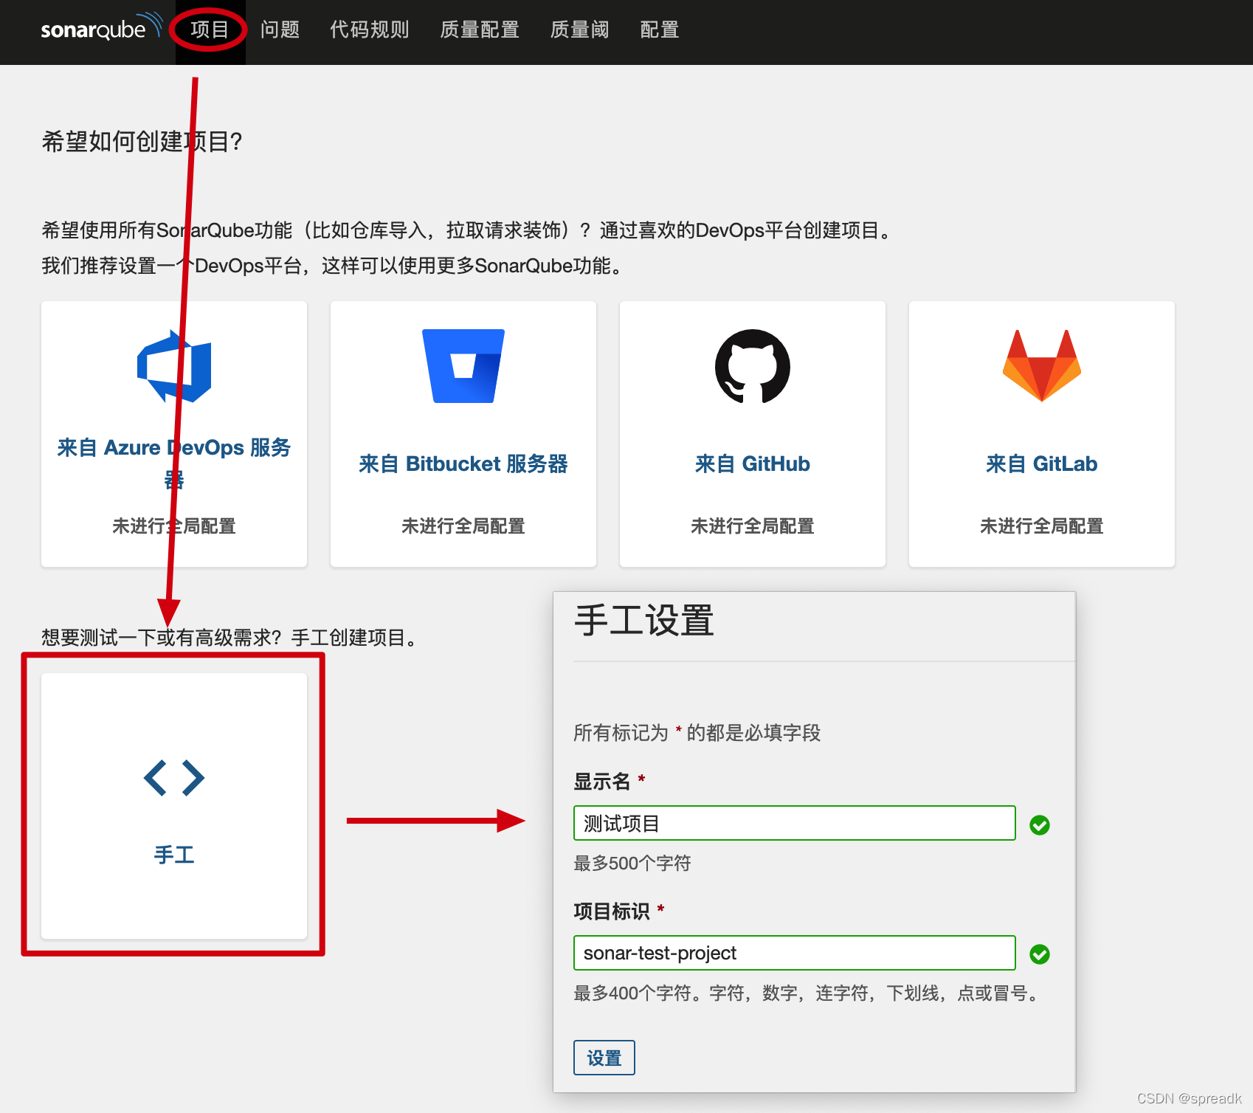Click 未进行全局配置 under Azure DevOps
1253x1113 pixels.
[x=174, y=526]
